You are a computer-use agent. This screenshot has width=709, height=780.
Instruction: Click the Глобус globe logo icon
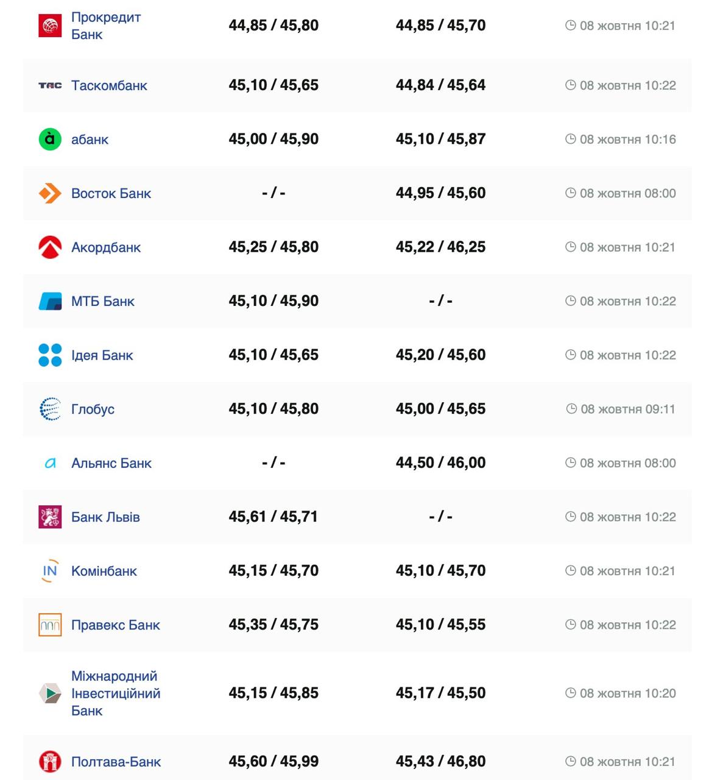[x=50, y=409]
